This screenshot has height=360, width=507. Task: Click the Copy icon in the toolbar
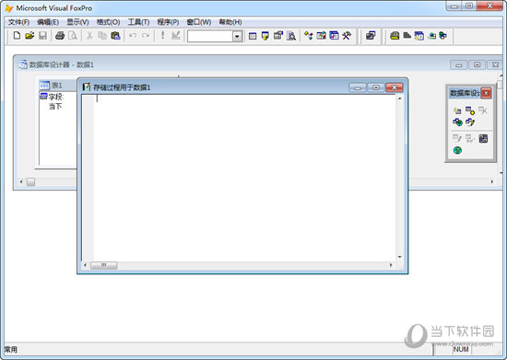click(x=102, y=36)
